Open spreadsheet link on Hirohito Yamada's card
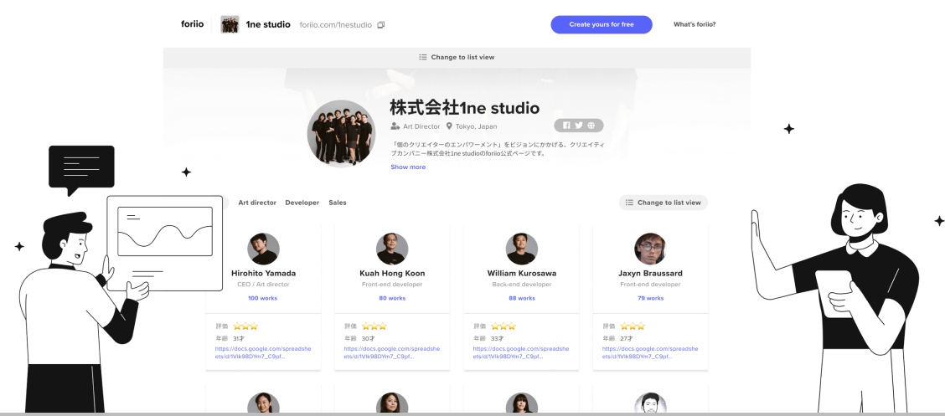Image resolution: width=945 pixels, height=416 pixels. (x=263, y=352)
